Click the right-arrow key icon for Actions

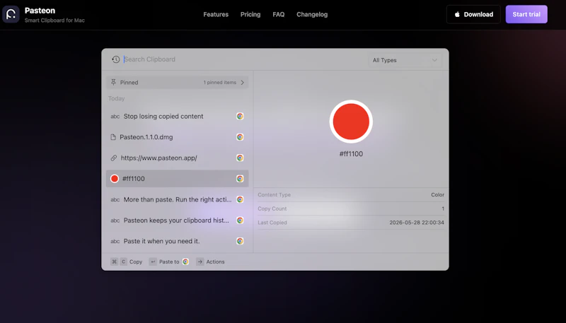click(200, 262)
